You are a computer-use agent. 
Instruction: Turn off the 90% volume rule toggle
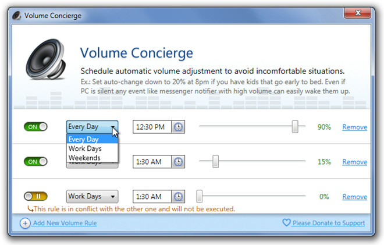(x=35, y=127)
